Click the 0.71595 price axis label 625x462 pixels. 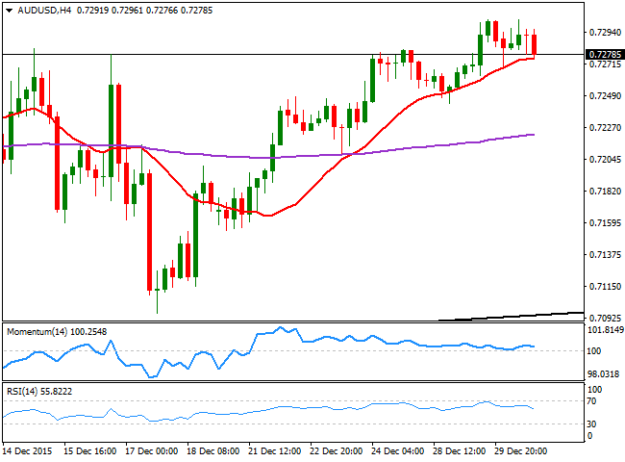pyautogui.click(x=605, y=223)
